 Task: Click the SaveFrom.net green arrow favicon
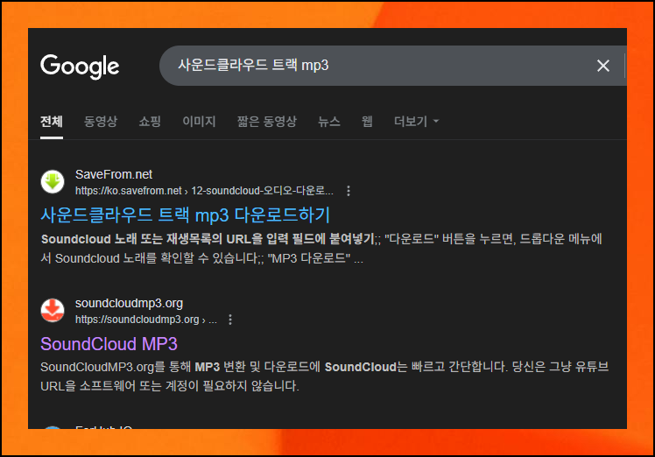pos(53,182)
